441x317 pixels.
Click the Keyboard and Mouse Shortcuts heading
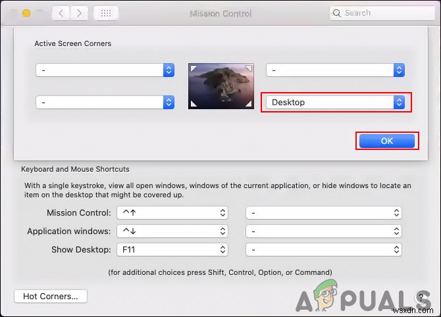pyautogui.click(x=75, y=169)
